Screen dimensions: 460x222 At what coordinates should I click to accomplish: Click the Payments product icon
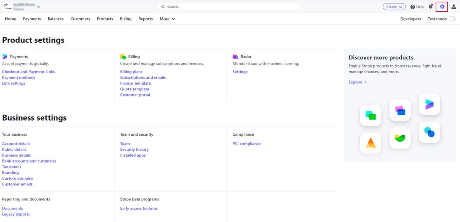[x=5, y=57]
